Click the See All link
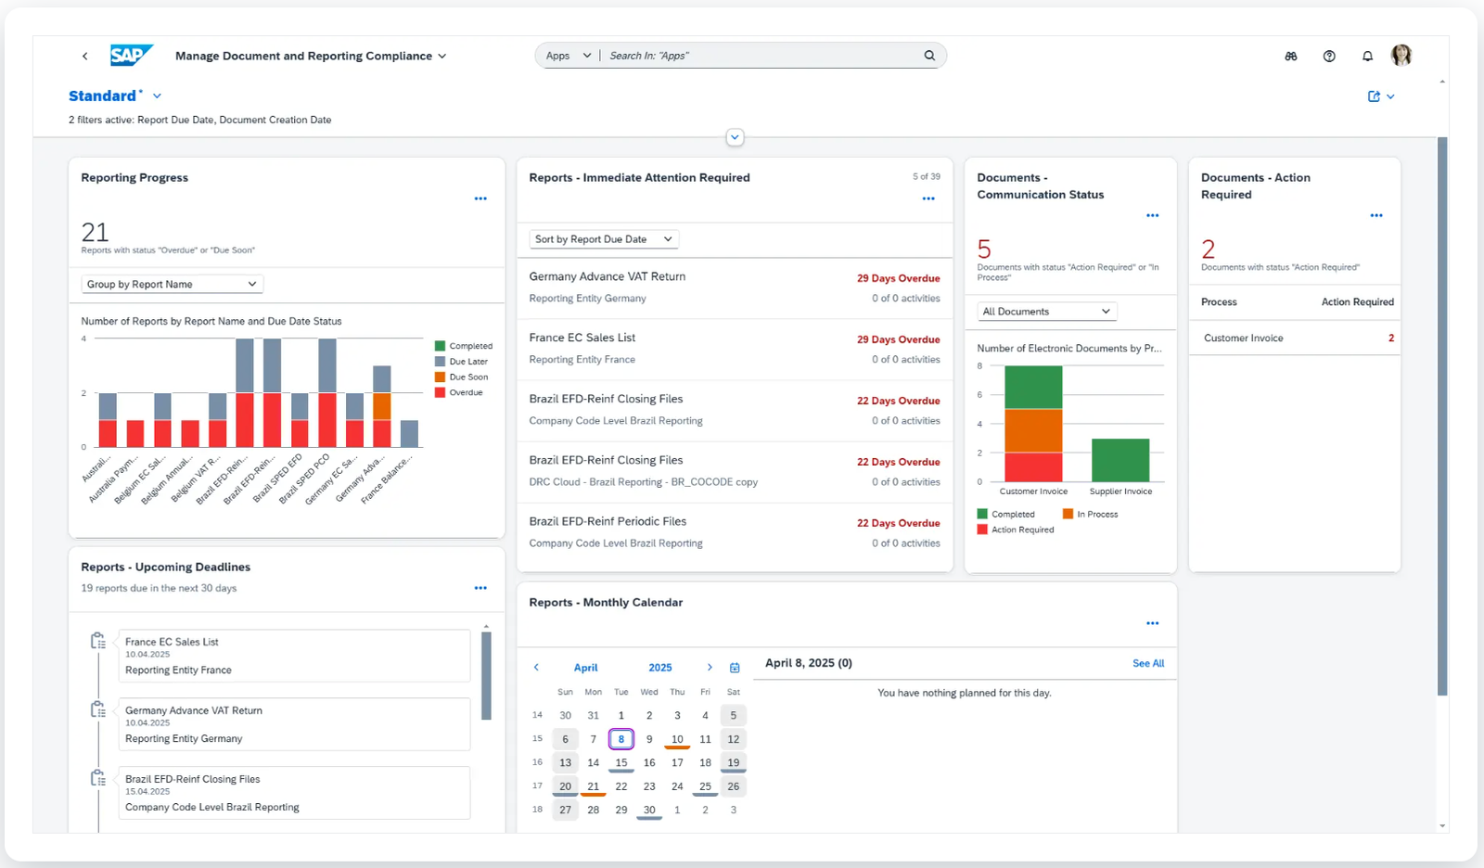The image size is (1484, 868). pos(1147,663)
